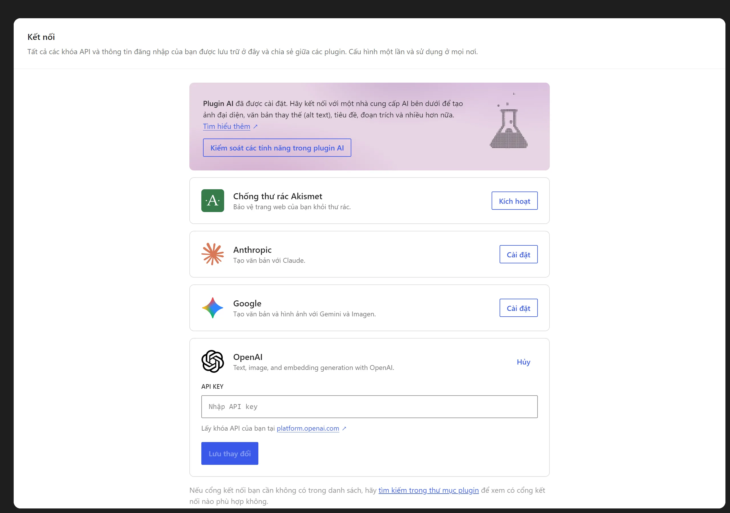Click the Chống thư rác Akismet title
Screen dimensions: 730x513
(277, 196)
